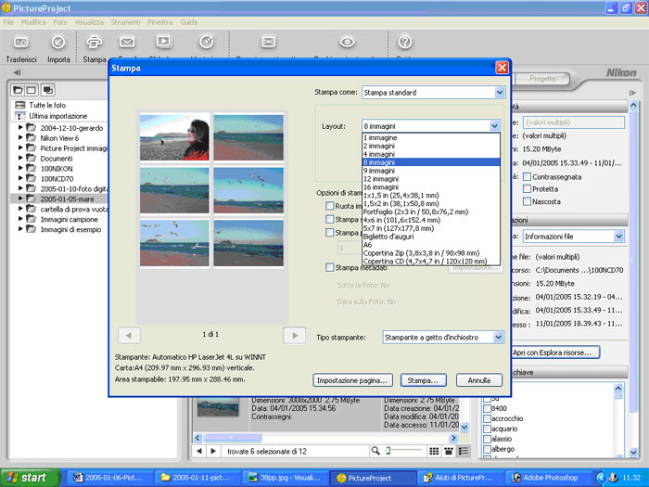Click the Stampa... button in dialog
Viewport: 649px width, 487px height.
tap(424, 380)
